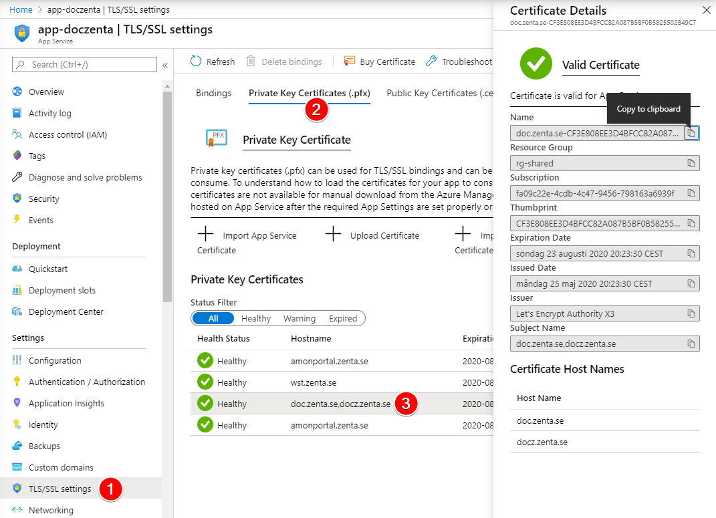This screenshot has width=716, height=518.
Task: Copy the Thumbprint value to clipboard
Action: click(691, 223)
